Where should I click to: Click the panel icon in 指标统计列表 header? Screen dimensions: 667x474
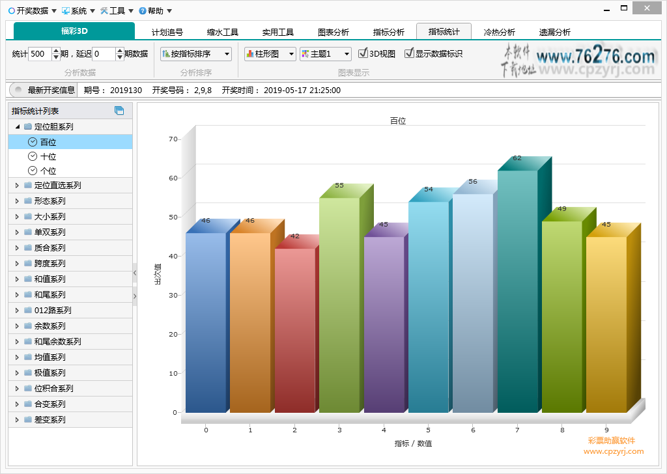119,111
